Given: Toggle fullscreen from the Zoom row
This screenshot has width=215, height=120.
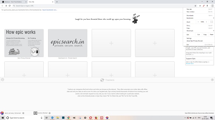Looking at the screenshot, I should [212, 22].
